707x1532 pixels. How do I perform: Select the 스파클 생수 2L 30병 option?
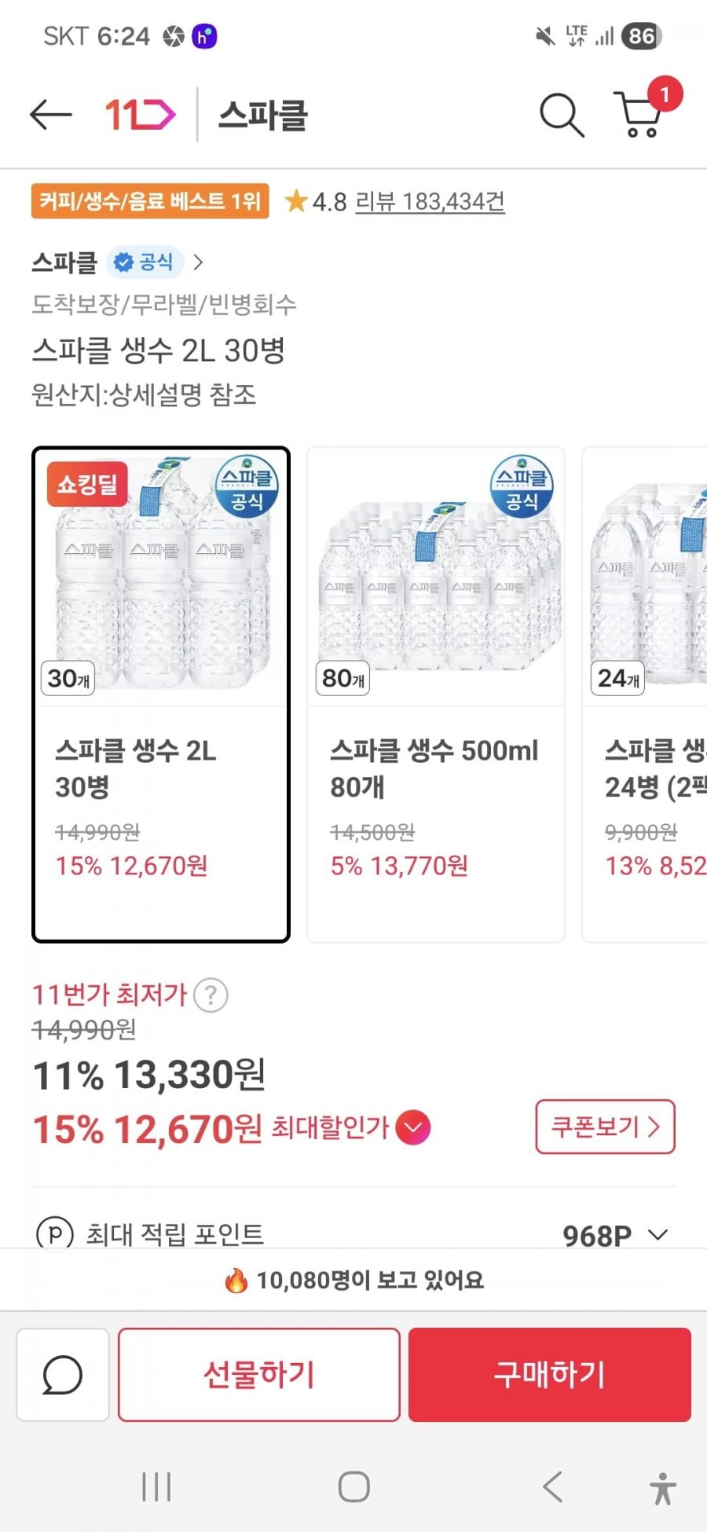161,695
